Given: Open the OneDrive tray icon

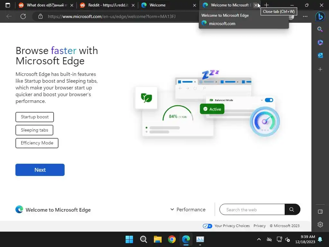Looking at the screenshot, I should 269,239.
